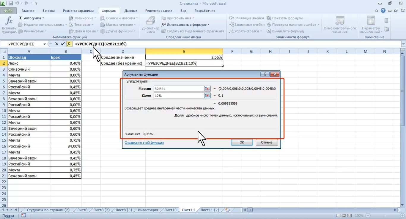Open Name Box dropdown arrow
The width and height of the screenshot is (406, 219).
click(x=45, y=44)
